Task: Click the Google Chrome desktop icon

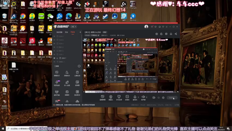Action: (23, 18)
